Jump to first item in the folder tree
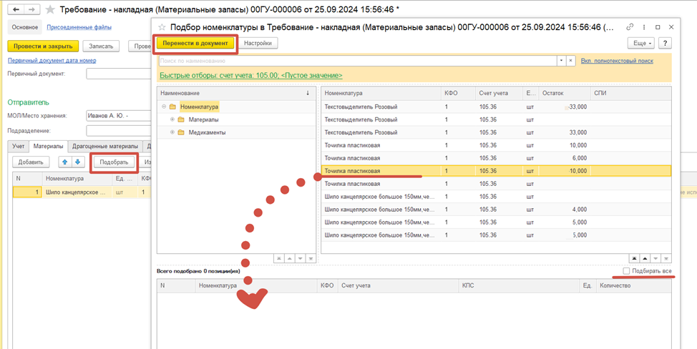The image size is (697, 349). [x=278, y=258]
